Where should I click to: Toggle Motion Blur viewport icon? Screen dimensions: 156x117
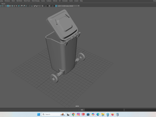[24, 6]
